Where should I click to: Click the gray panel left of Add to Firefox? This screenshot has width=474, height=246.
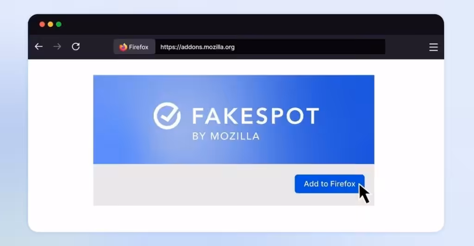(x=193, y=184)
